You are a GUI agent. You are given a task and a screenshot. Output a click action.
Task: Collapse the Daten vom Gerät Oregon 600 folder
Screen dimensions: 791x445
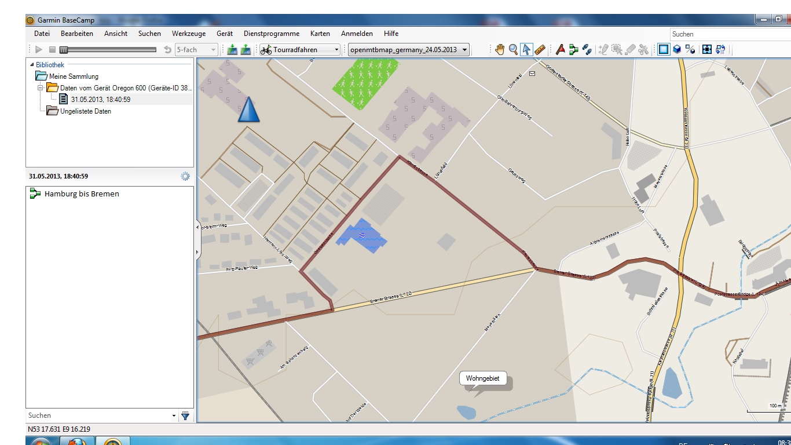pos(41,88)
